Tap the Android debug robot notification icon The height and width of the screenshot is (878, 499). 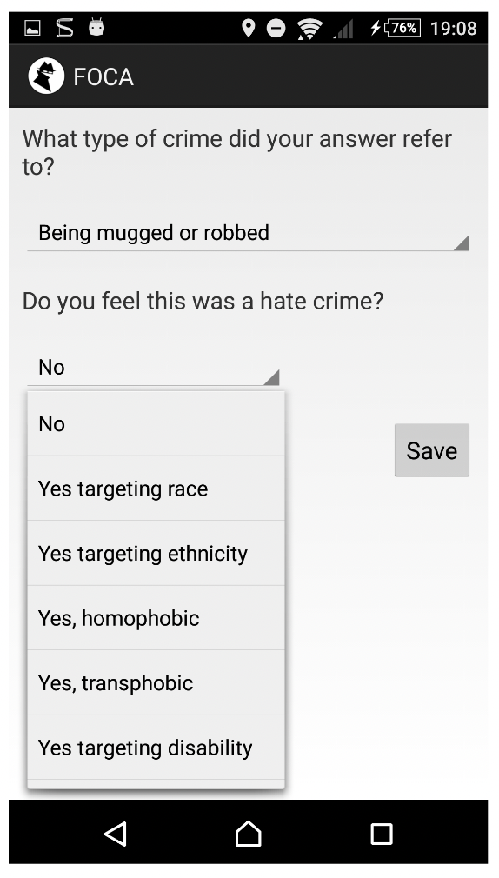click(x=96, y=27)
